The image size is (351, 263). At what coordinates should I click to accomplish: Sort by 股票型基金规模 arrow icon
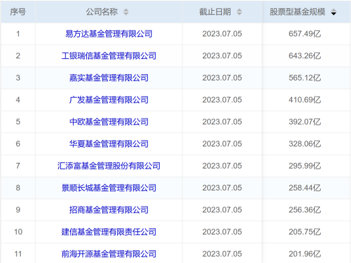click(333, 12)
